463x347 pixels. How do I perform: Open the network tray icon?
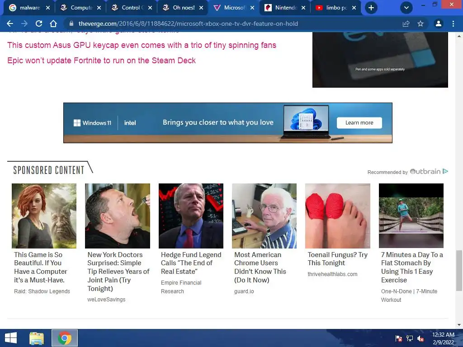pos(410,338)
